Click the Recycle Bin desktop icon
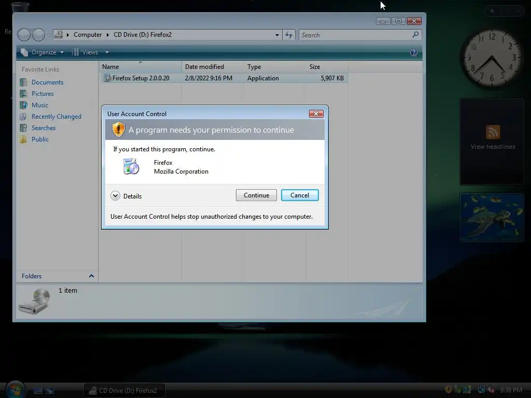531x398 pixels. tap(20, 7)
